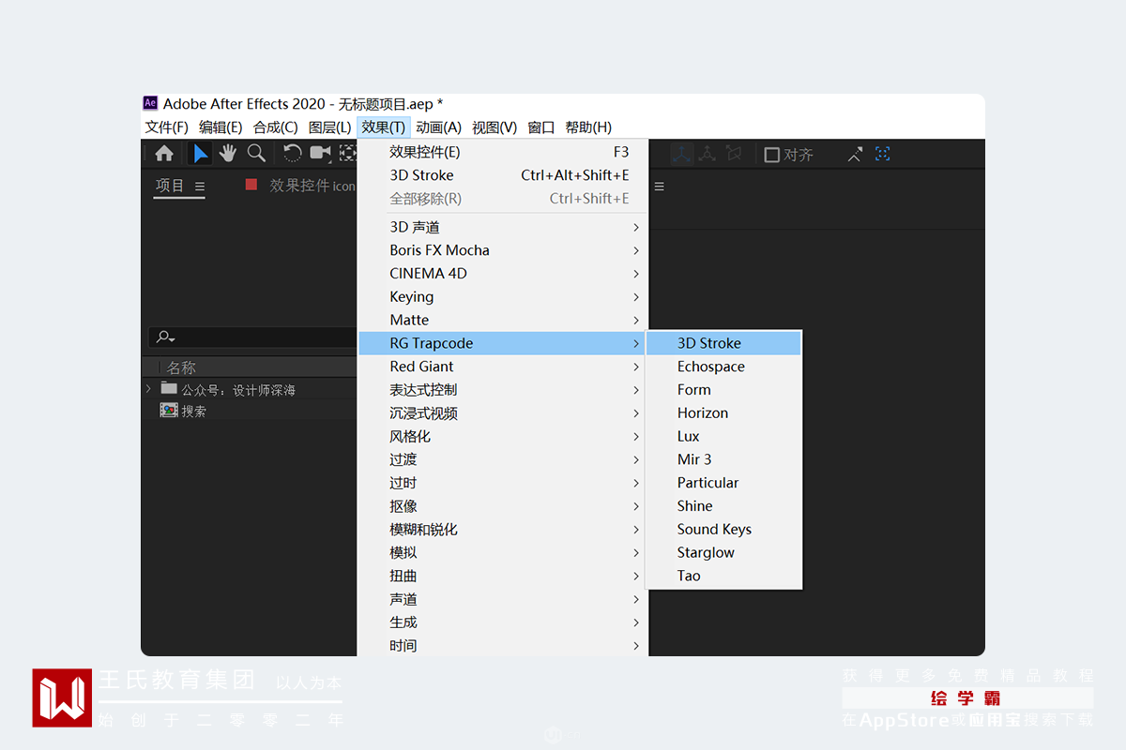Image resolution: width=1126 pixels, height=750 pixels.
Task: Choose recent 3D Stroke with Ctrl+Alt+Shift+E
Action: 502,175
